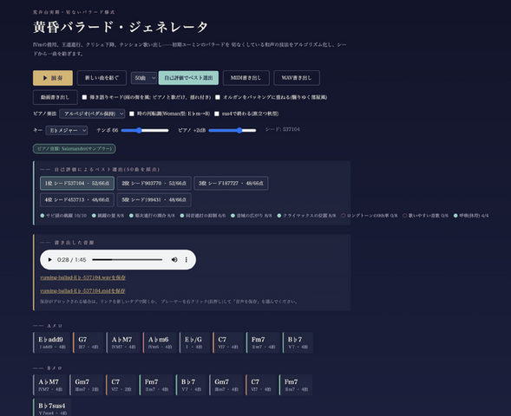Generate a new song with 新しい曲を紡ぐ
This screenshot has height=416, width=511.
102,78
